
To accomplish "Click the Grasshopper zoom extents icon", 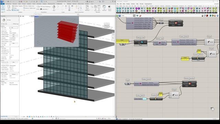I will [134, 16].
